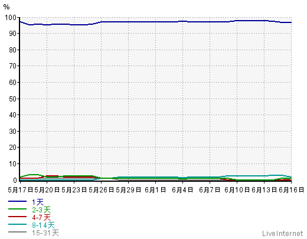Click the green 2-3天 legend line
This screenshot has width=307, height=239.
point(17,209)
